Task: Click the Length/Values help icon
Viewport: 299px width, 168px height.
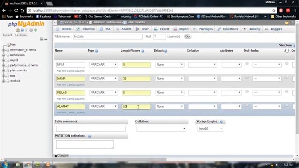Action: point(143,51)
